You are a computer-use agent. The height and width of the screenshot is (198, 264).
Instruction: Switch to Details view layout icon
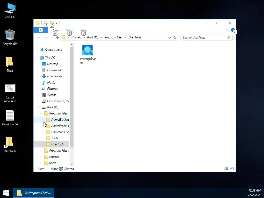[x=226, y=169]
